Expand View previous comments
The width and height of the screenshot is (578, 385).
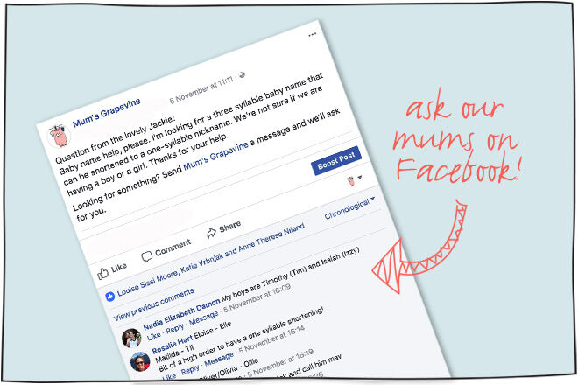(x=154, y=304)
